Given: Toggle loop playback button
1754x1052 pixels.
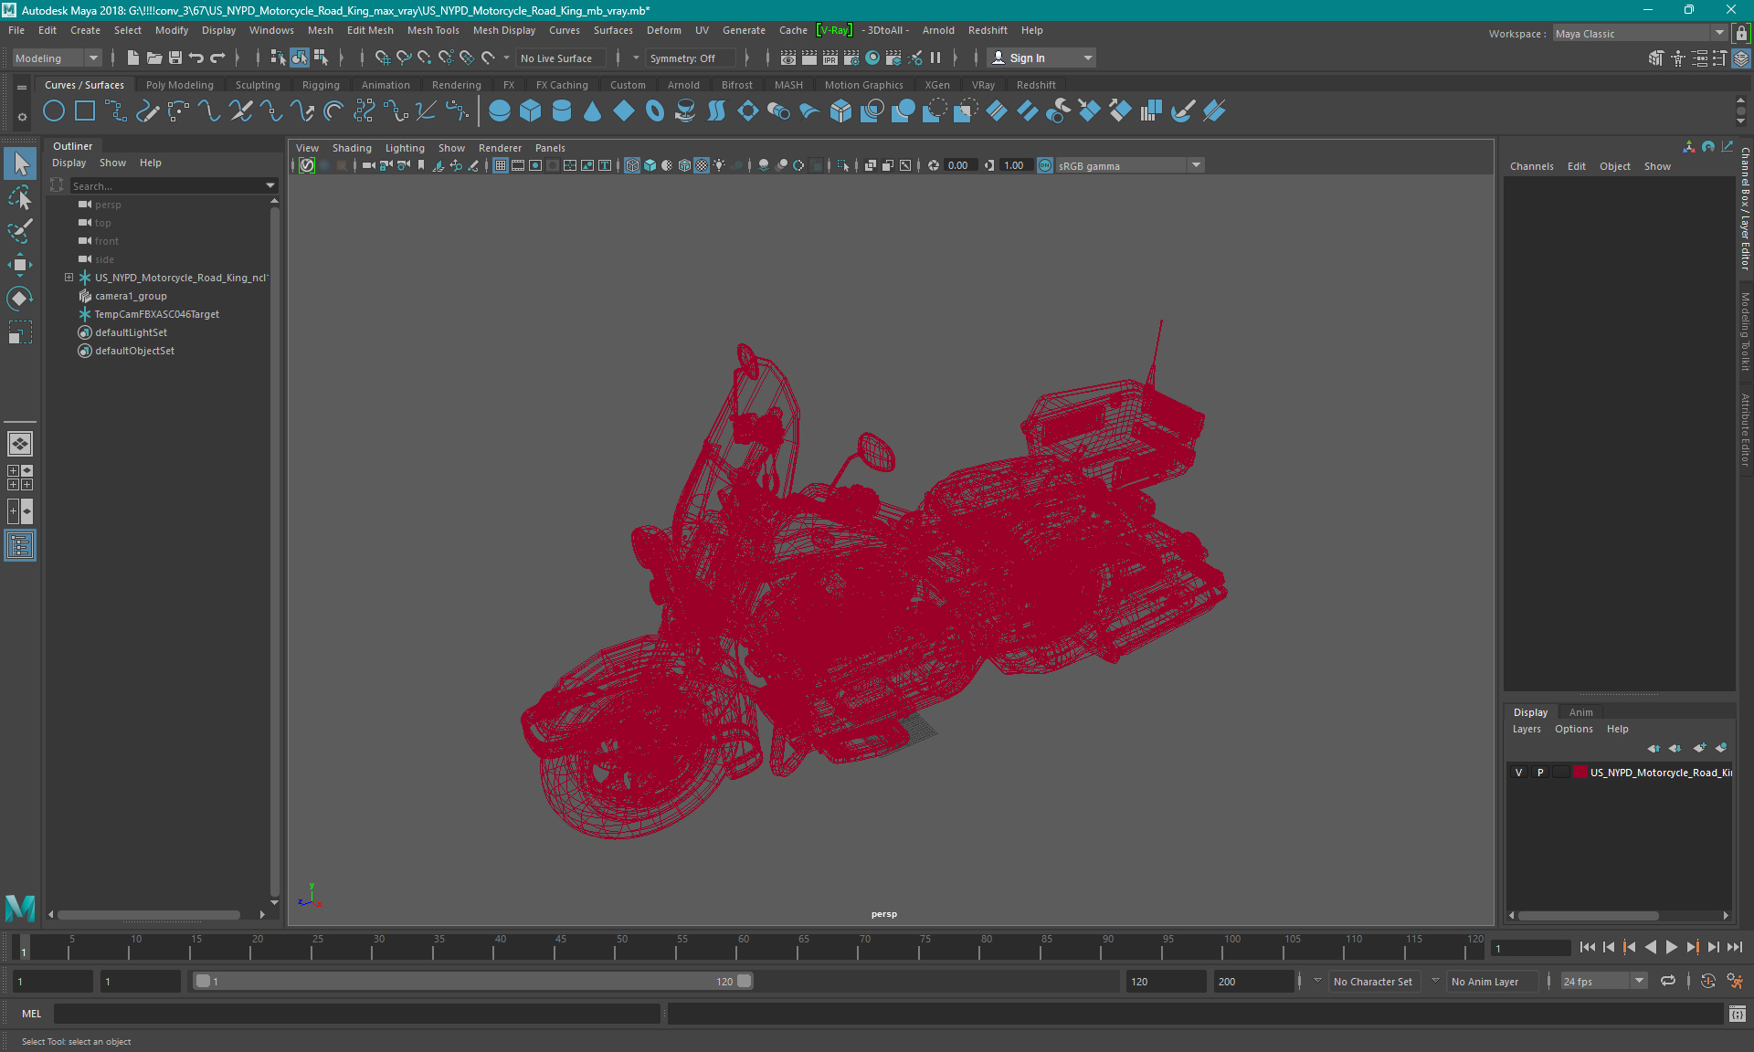Looking at the screenshot, I should point(1668,981).
